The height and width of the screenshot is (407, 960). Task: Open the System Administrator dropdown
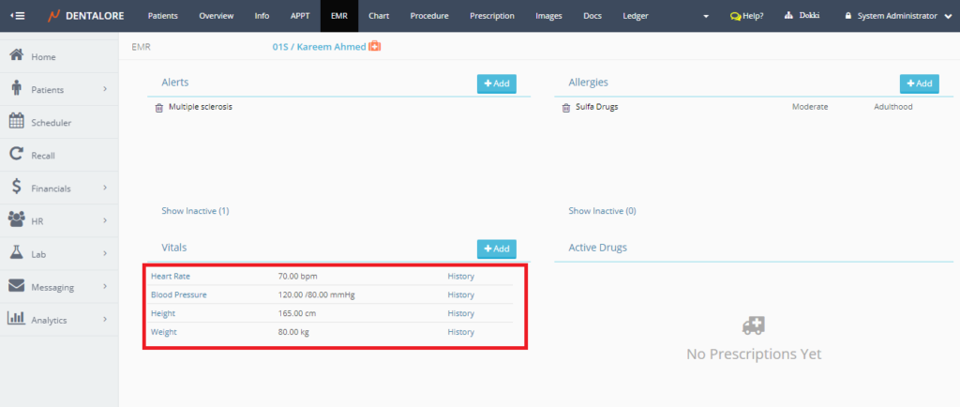point(947,16)
